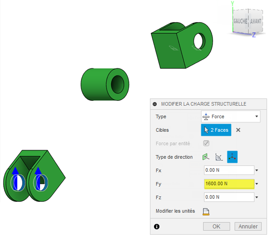
Task: Cancel with the Annuler button
Action: 248,227
